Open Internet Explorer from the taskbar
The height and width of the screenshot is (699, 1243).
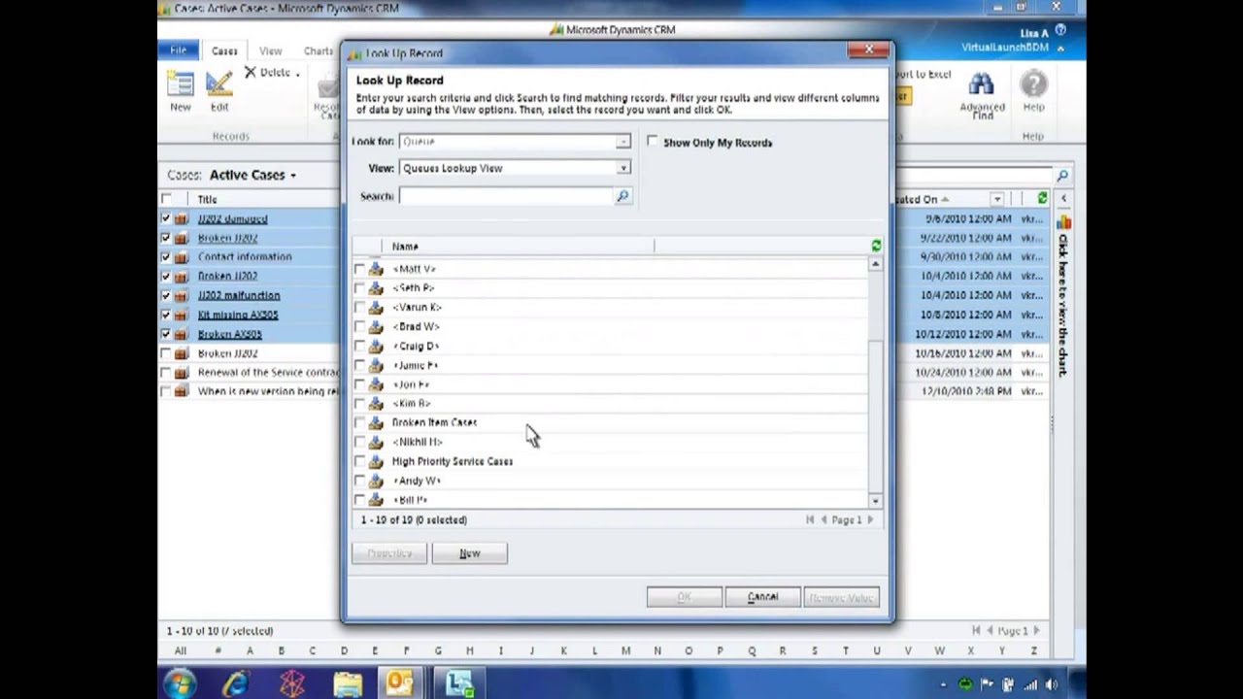click(236, 683)
